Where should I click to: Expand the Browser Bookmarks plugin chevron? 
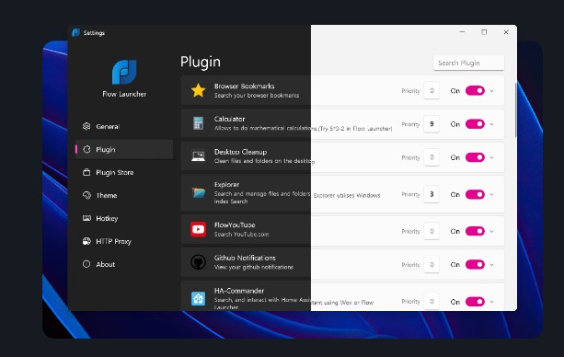(491, 91)
